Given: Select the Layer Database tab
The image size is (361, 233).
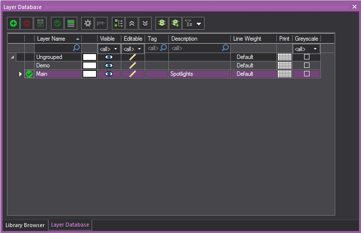Looking at the screenshot, I should 70,225.
